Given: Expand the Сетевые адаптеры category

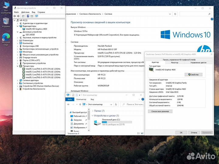Looking at the screenshot, I should (x=18, y=80).
